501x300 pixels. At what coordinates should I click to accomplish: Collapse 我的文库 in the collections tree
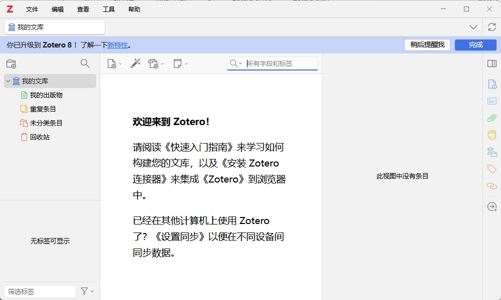(x=8, y=80)
